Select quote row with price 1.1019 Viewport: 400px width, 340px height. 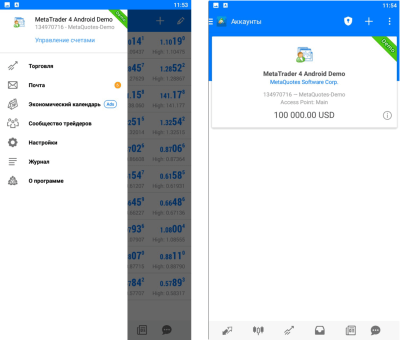point(159,45)
